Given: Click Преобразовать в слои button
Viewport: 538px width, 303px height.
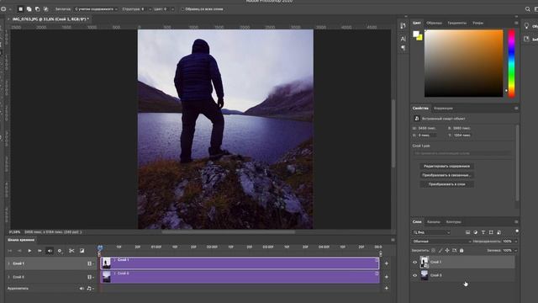Looking at the screenshot, I should (x=446, y=184).
